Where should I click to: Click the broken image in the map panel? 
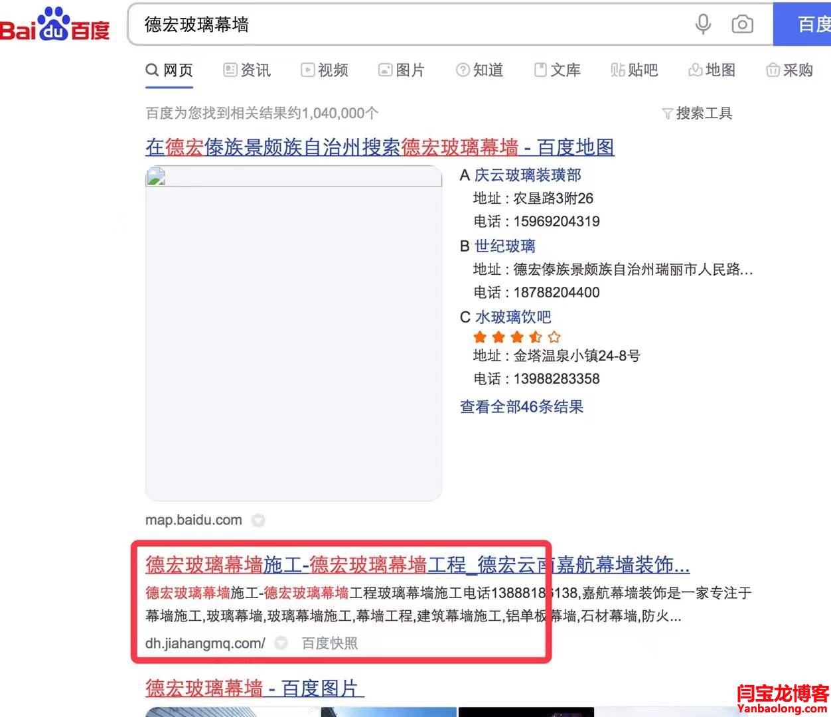pyautogui.click(x=156, y=176)
